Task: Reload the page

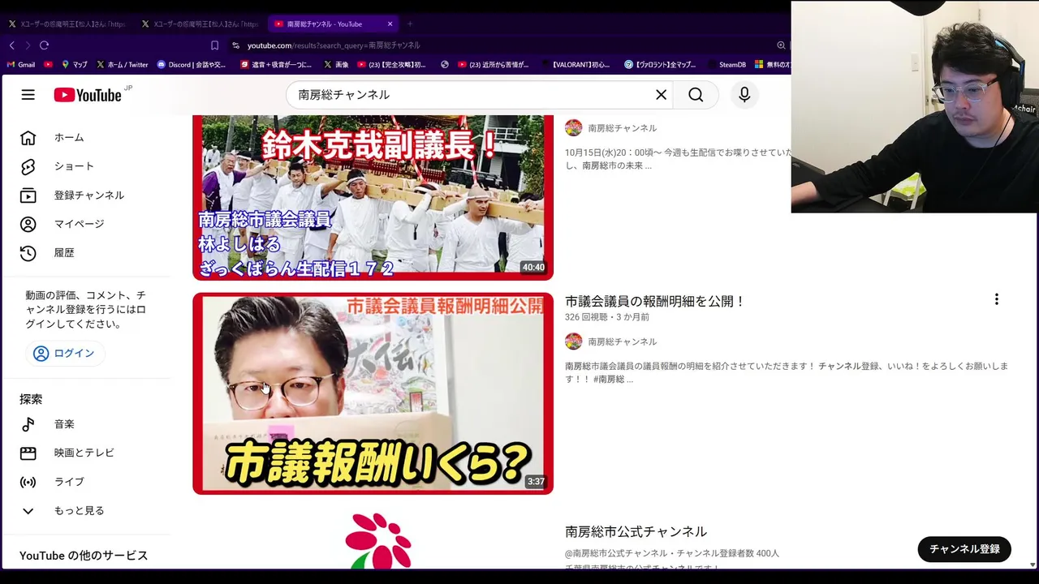Action: 44,45
